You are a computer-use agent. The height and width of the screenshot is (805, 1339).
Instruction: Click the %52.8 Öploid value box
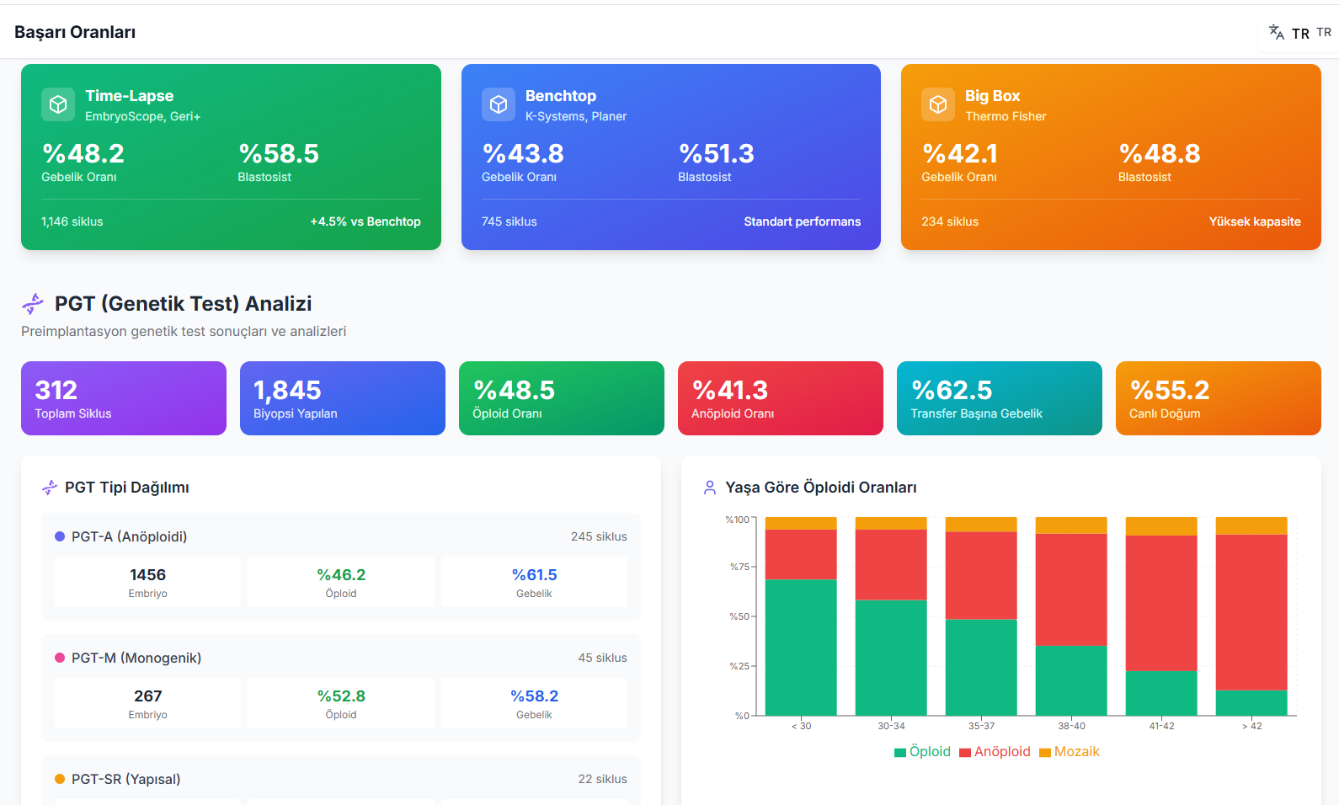[x=341, y=703]
